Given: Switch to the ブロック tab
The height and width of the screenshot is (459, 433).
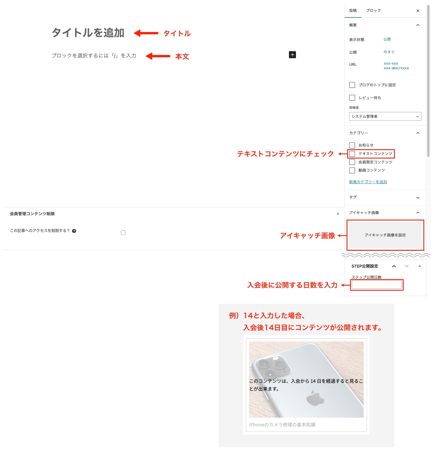Looking at the screenshot, I should pyautogui.click(x=373, y=10).
